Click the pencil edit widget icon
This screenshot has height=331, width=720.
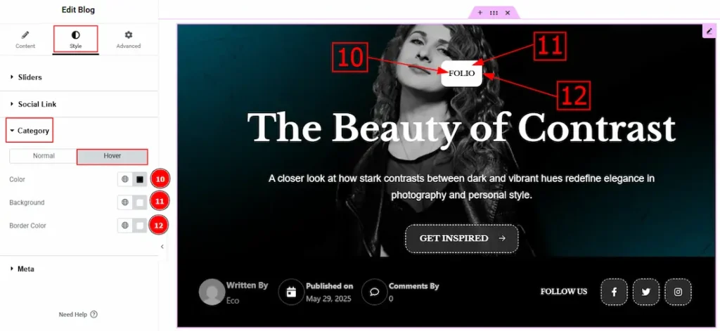tap(708, 32)
